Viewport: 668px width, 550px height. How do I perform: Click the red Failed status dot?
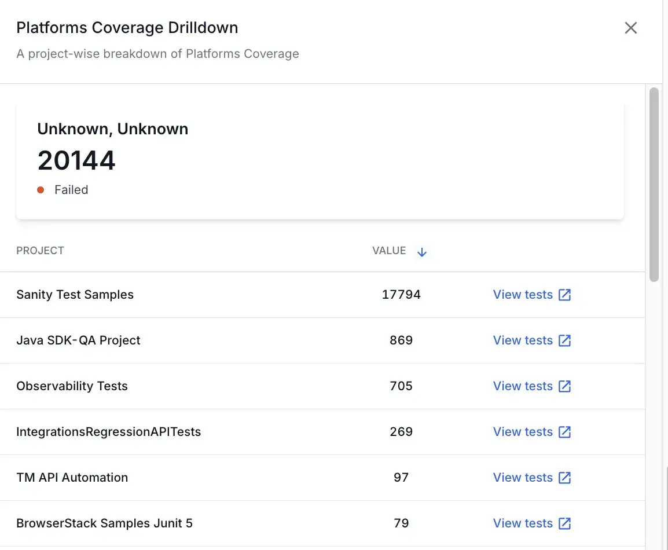(x=41, y=190)
